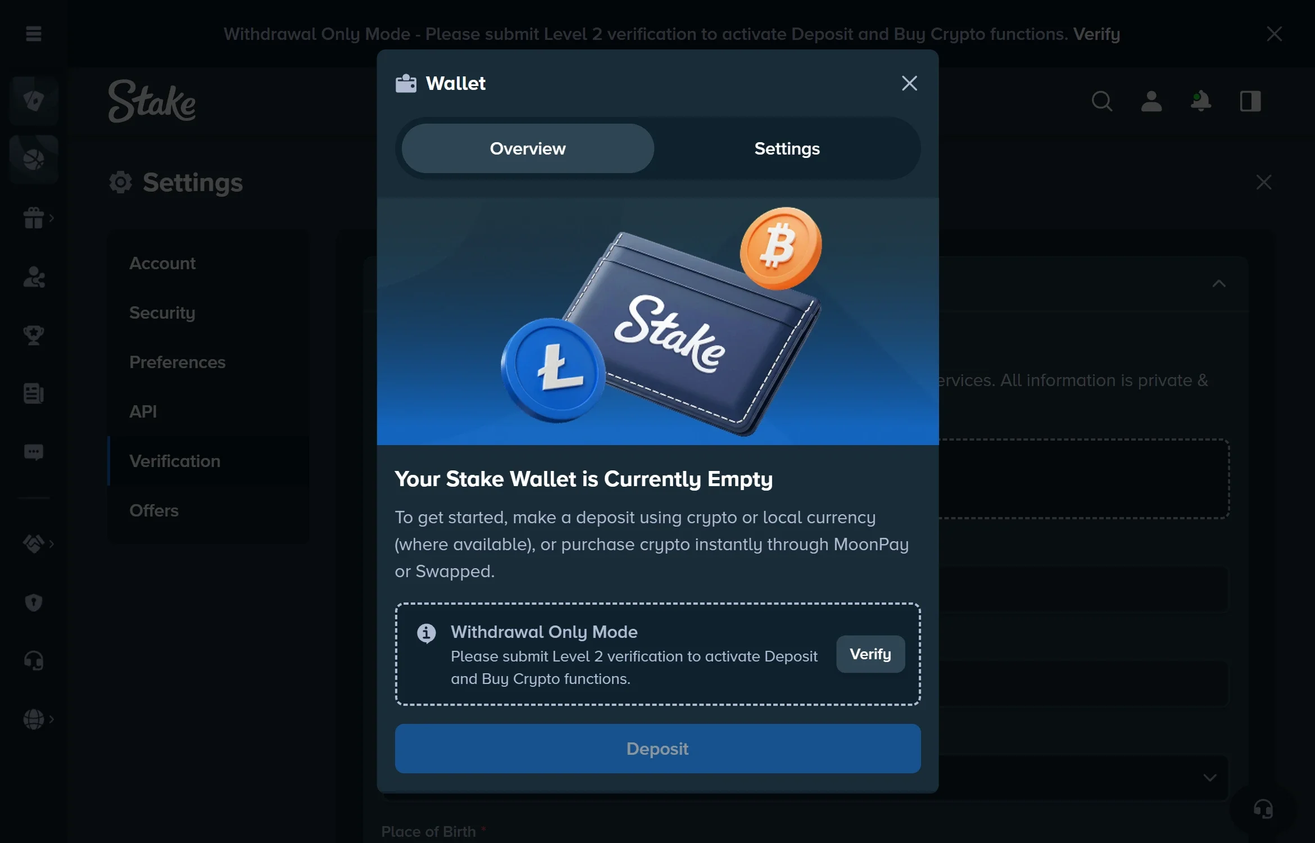Open the promotions gift icon

point(34,217)
